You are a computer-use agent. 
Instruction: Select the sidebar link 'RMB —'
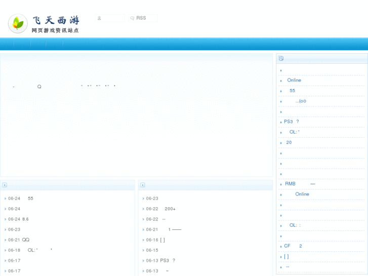point(300,184)
